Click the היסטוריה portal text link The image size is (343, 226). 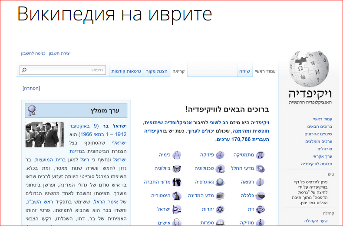pyautogui.click(x=161, y=196)
